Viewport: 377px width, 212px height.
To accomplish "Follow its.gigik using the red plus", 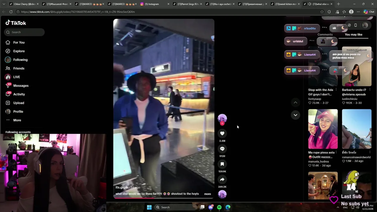I will [222, 123].
